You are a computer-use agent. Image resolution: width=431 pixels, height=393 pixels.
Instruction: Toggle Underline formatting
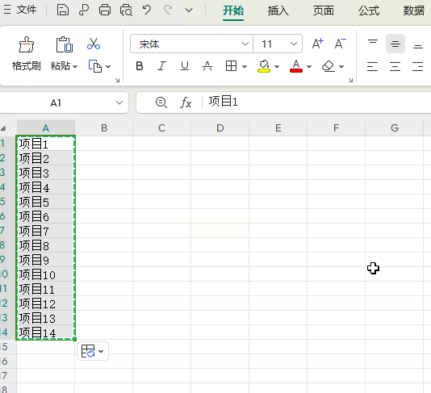point(185,66)
